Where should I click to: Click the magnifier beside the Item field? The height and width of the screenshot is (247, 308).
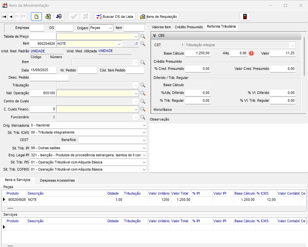click(143, 44)
